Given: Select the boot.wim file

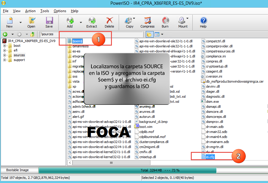Looking at the screenshot, I should point(146,127).
